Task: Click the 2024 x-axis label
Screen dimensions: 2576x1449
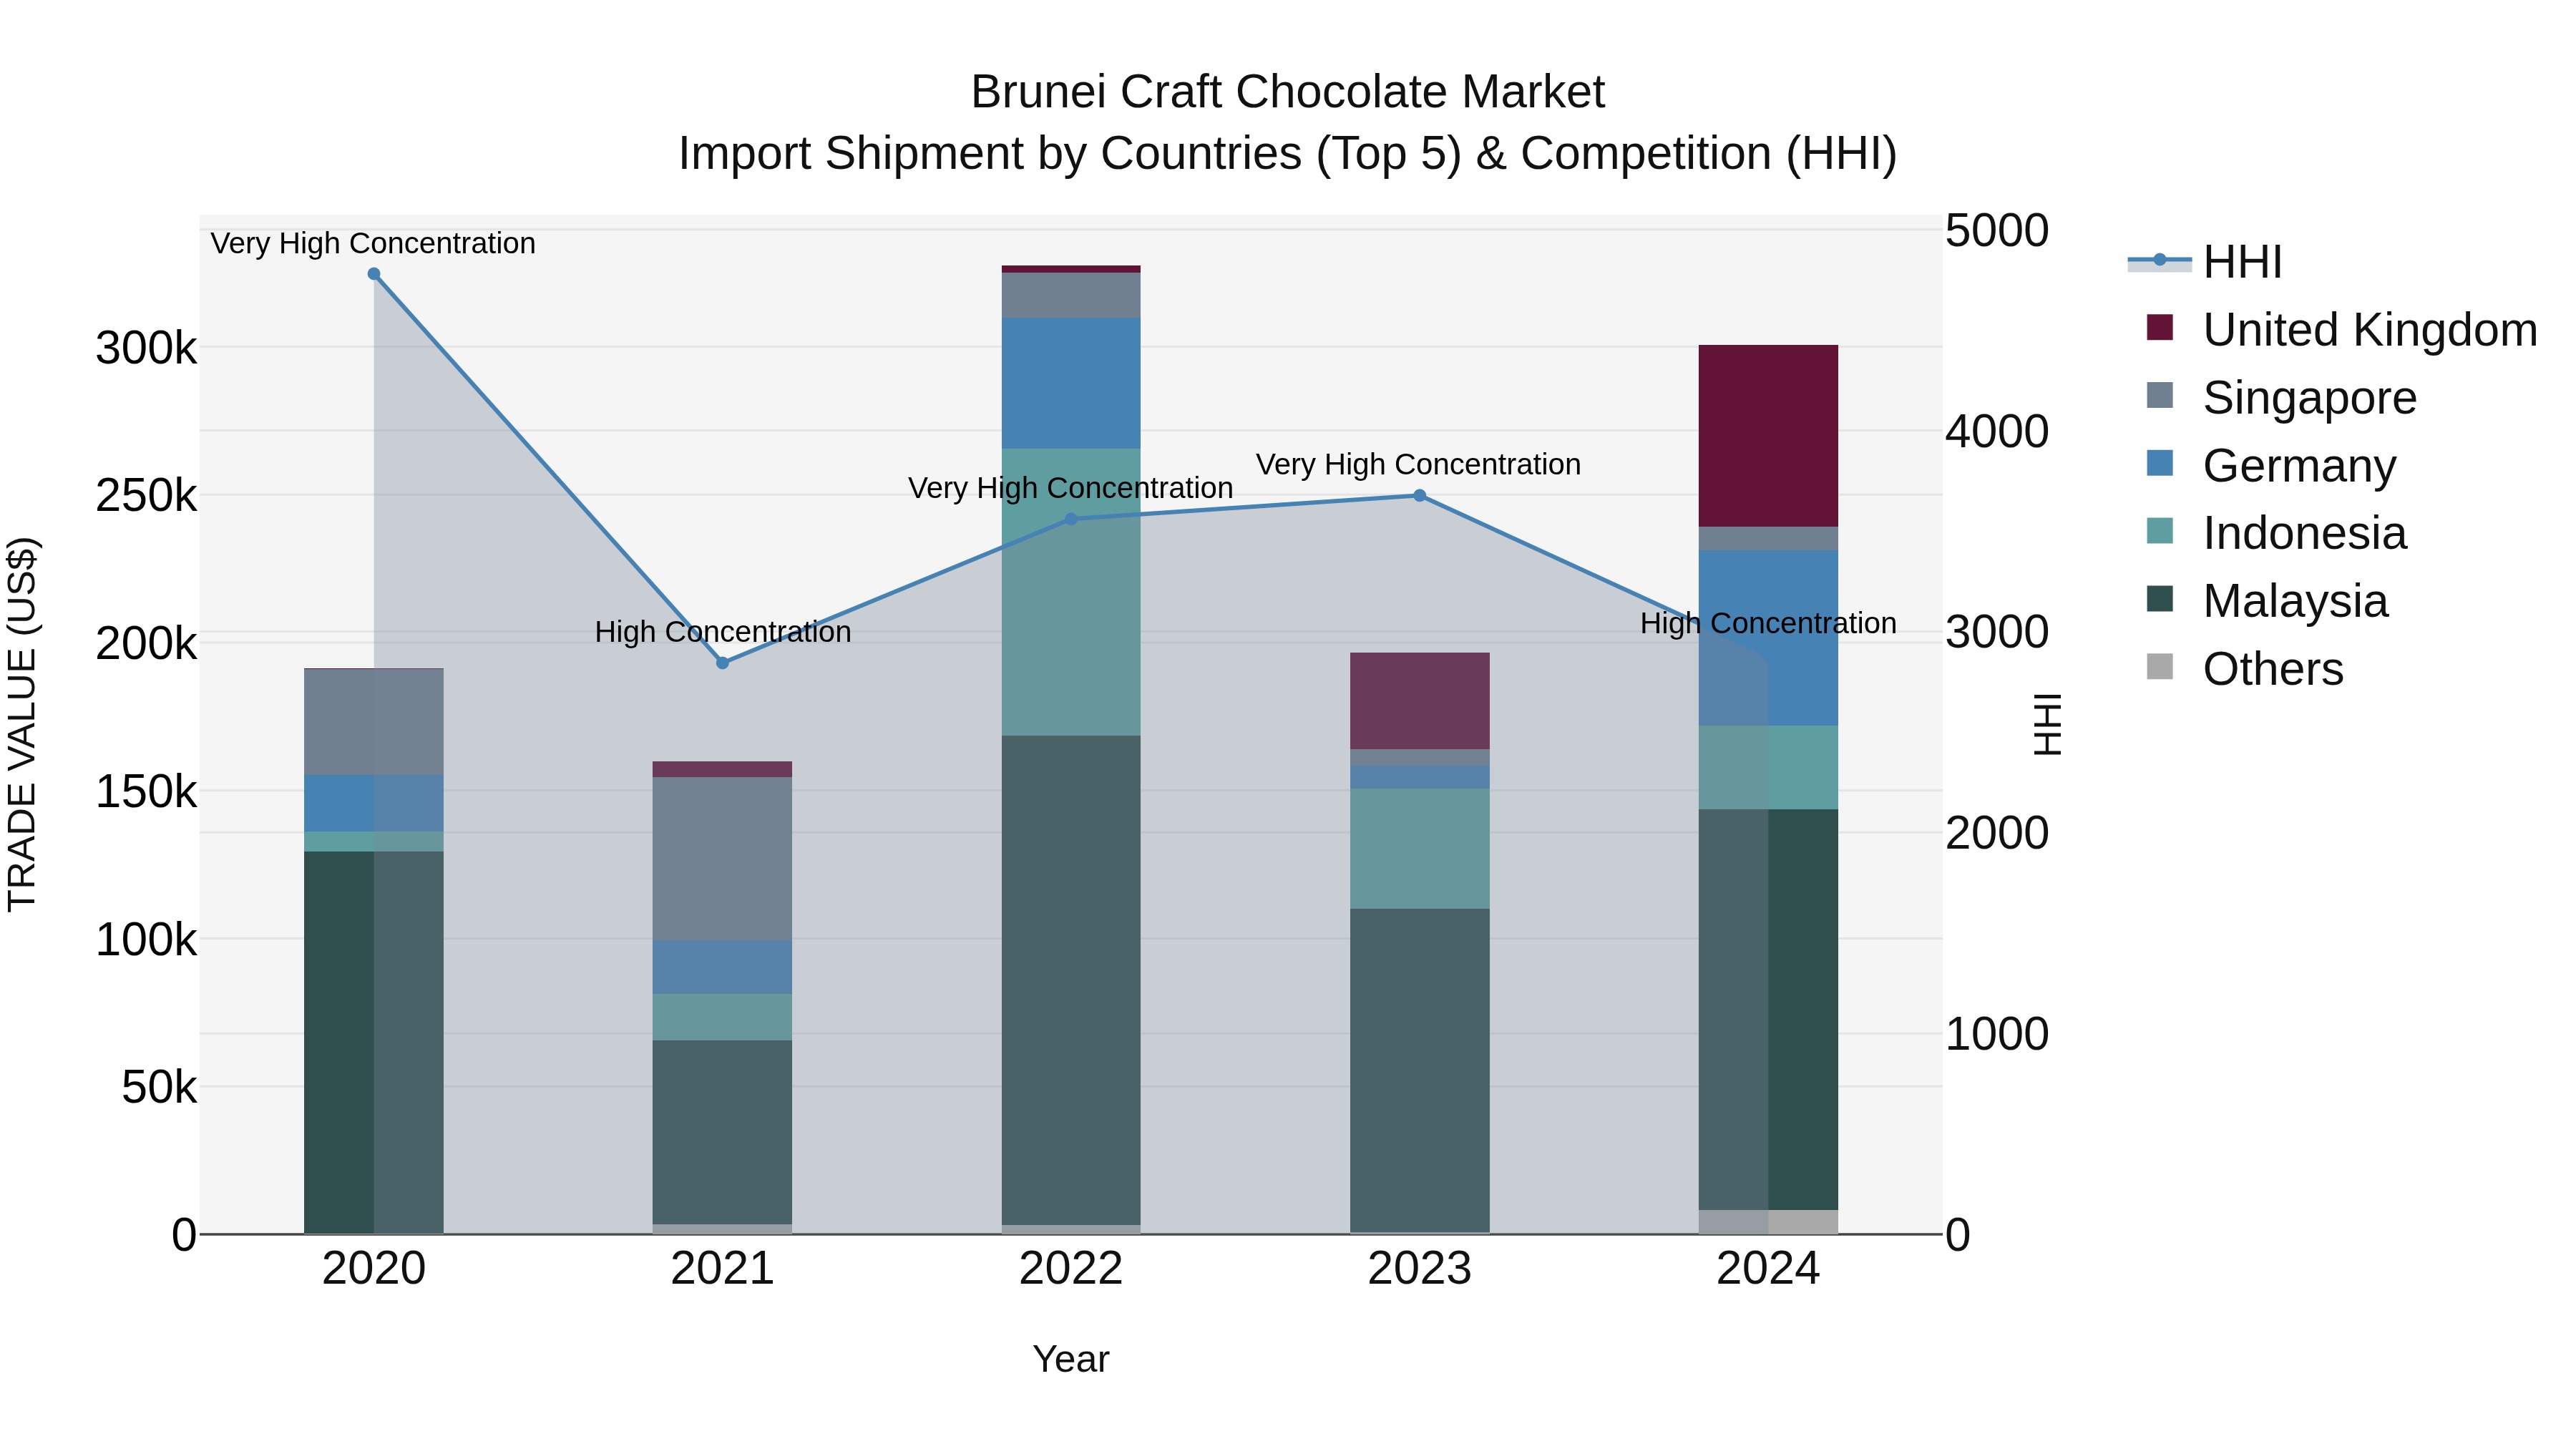Action: 1769,1269
